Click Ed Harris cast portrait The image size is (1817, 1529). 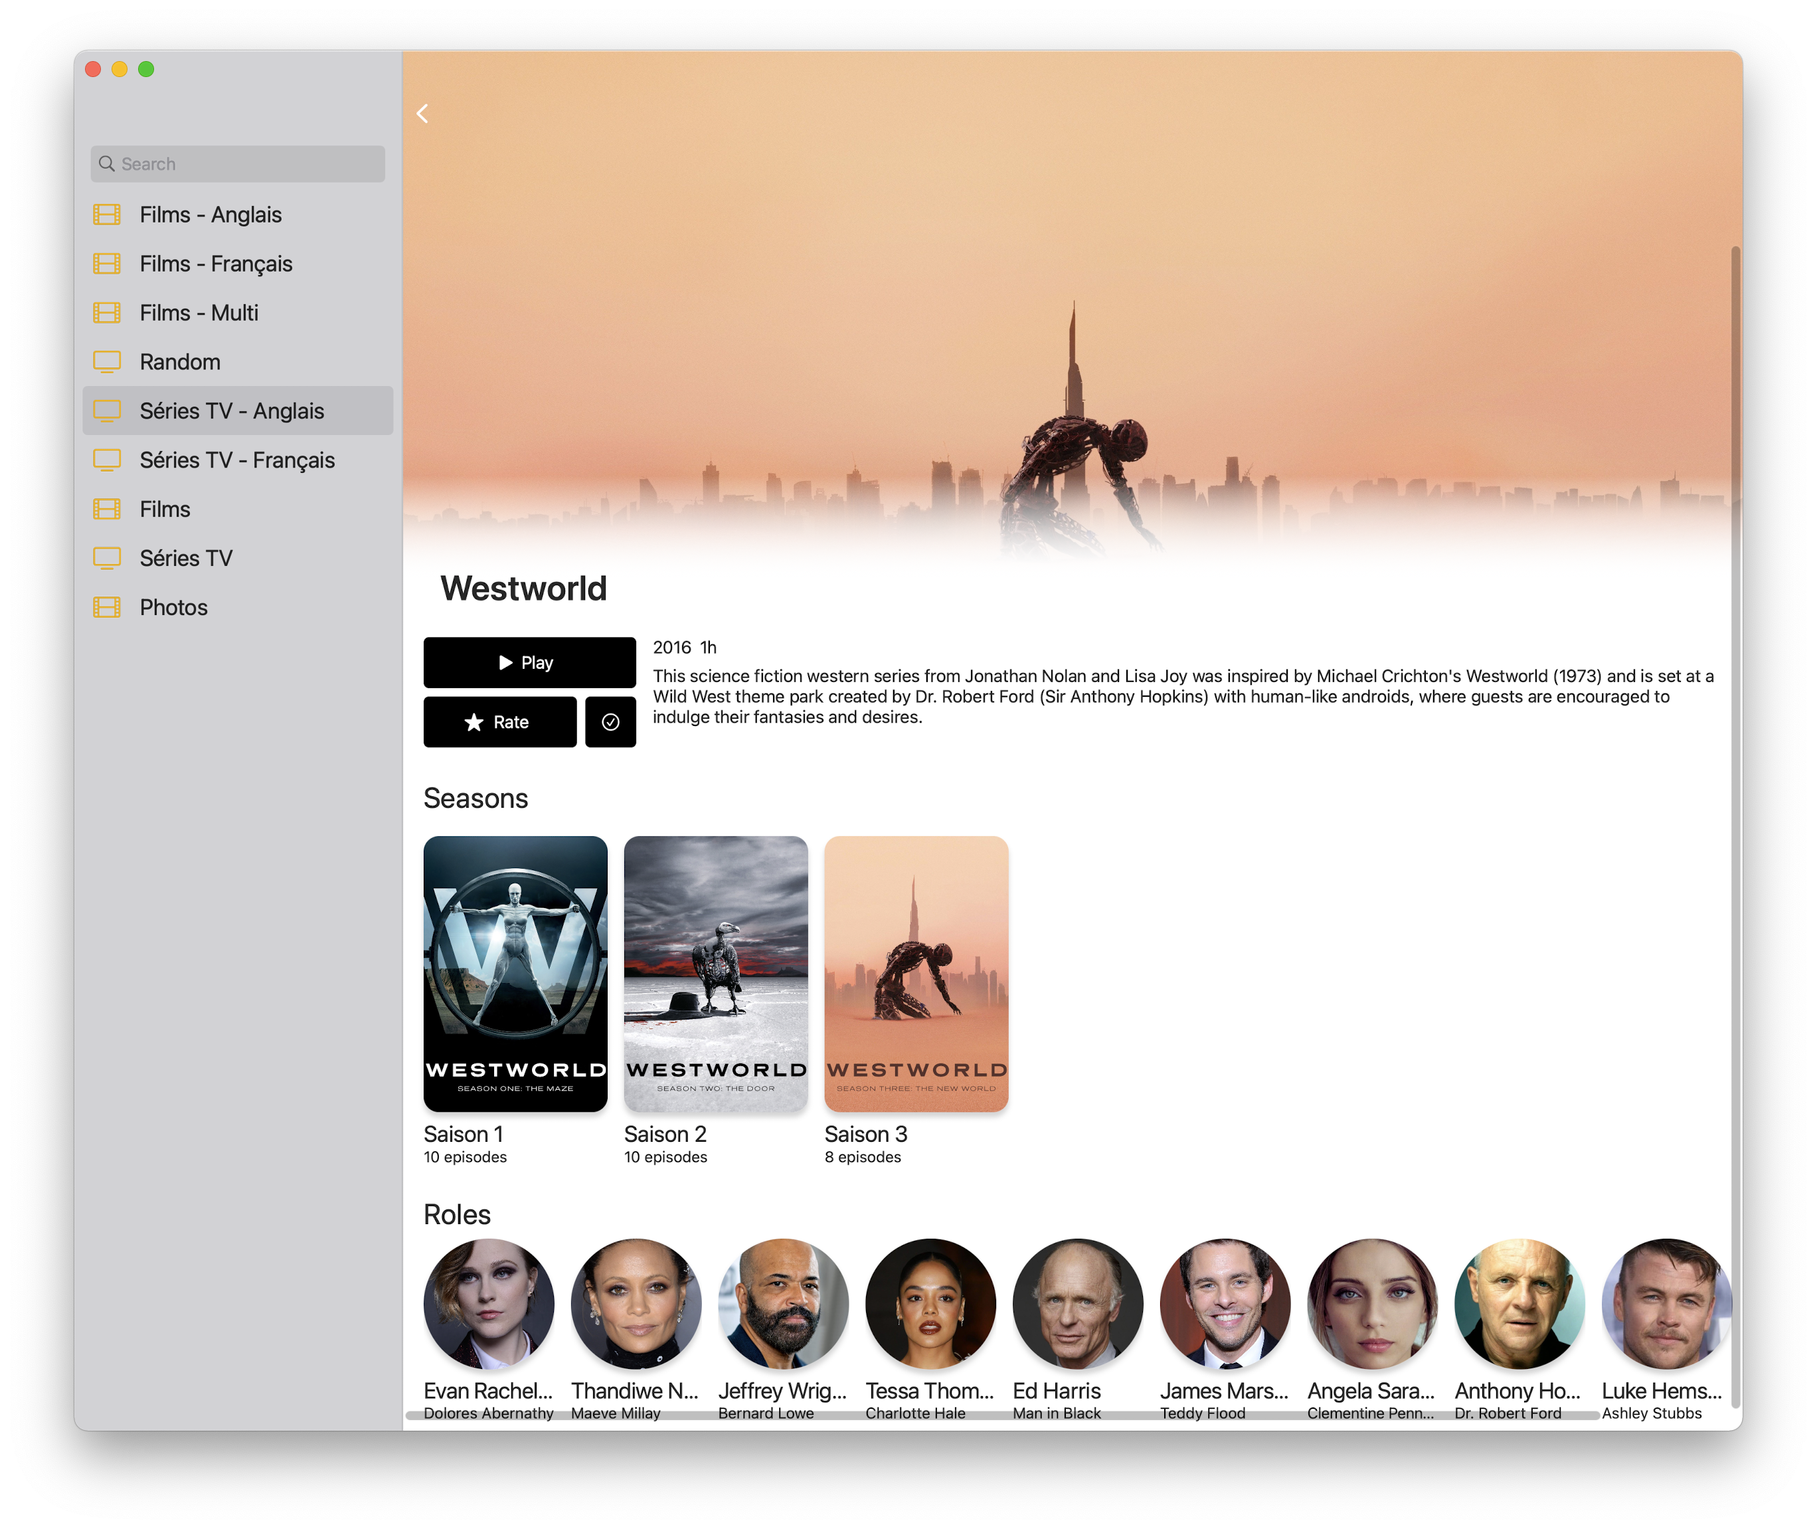click(1077, 1303)
